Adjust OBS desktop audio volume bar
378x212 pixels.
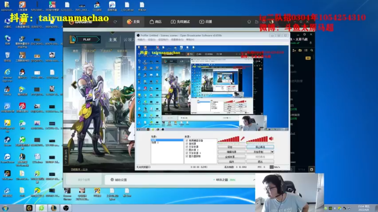257,139
